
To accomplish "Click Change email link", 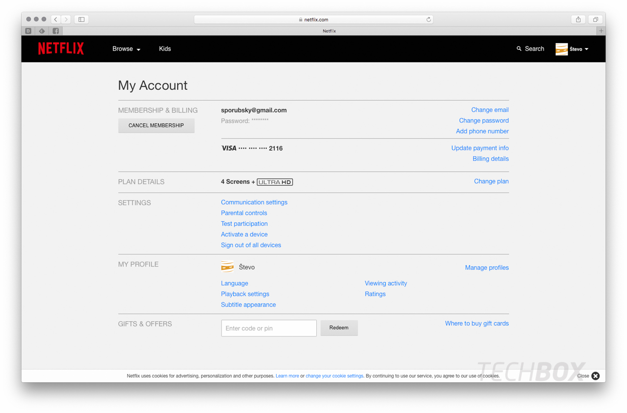I will click(490, 110).
